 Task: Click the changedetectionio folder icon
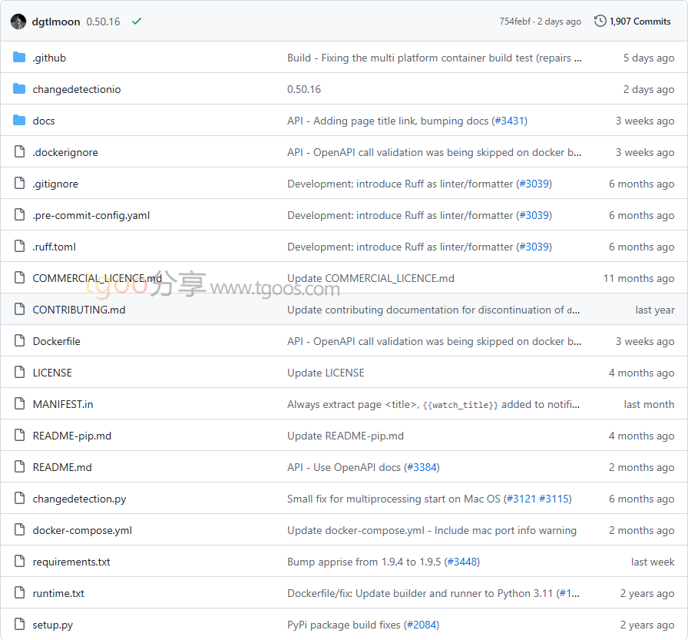(19, 89)
